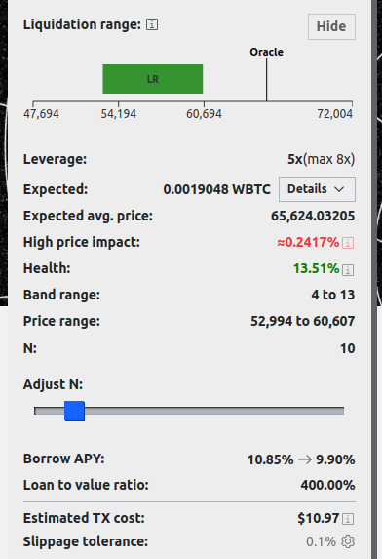Click the 47,694 axis label

[x=41, y=114]
